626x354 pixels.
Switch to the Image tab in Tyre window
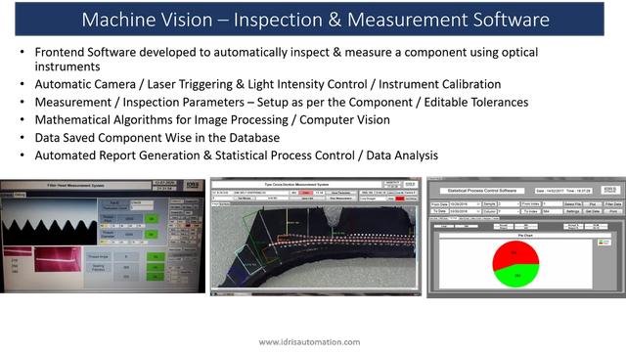click(x=215, y=204)
